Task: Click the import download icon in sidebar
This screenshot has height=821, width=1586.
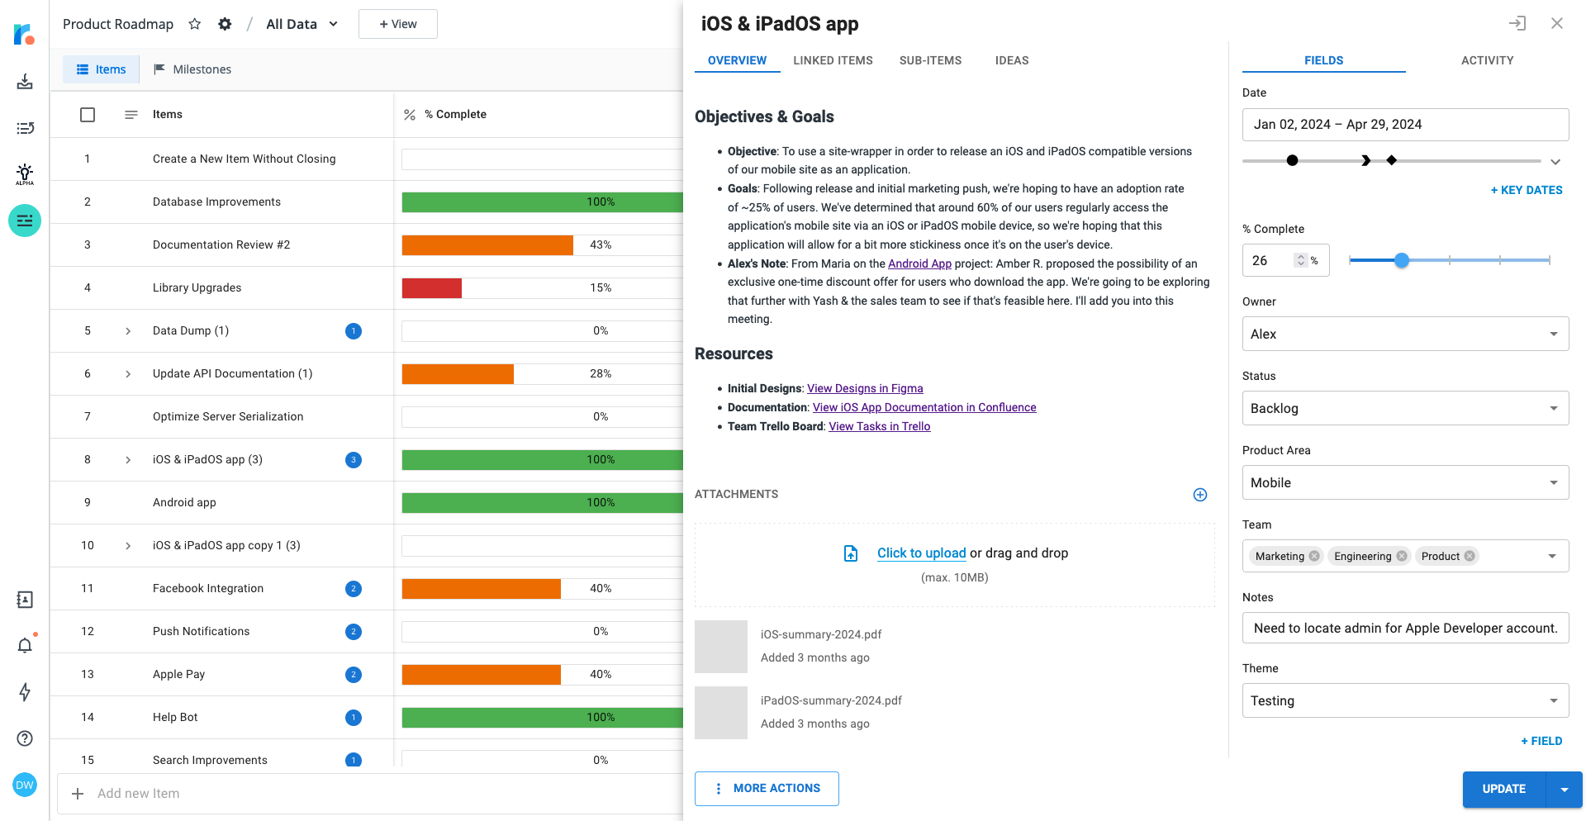Action: [25, 81]
